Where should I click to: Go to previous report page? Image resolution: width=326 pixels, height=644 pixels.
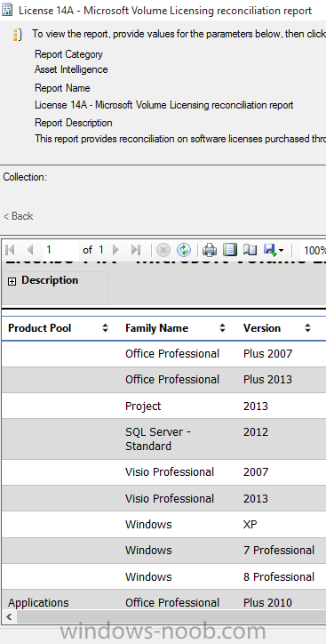point(30,249)
